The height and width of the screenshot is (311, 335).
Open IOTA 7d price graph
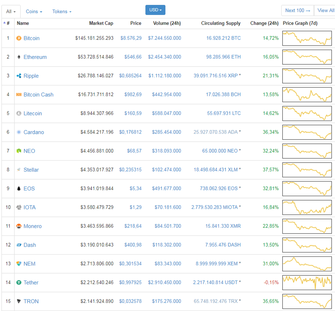click(307, 207)
